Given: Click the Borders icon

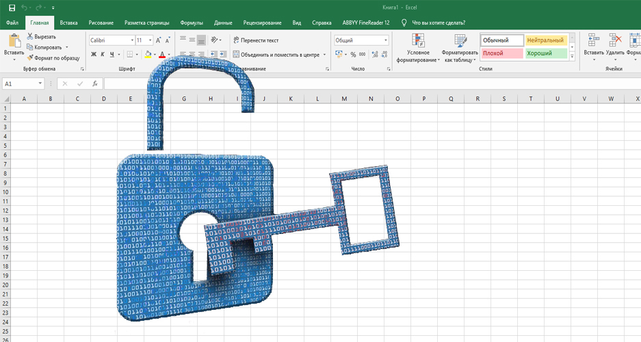Looking at the screenshot, I should [x=129, y=54].
